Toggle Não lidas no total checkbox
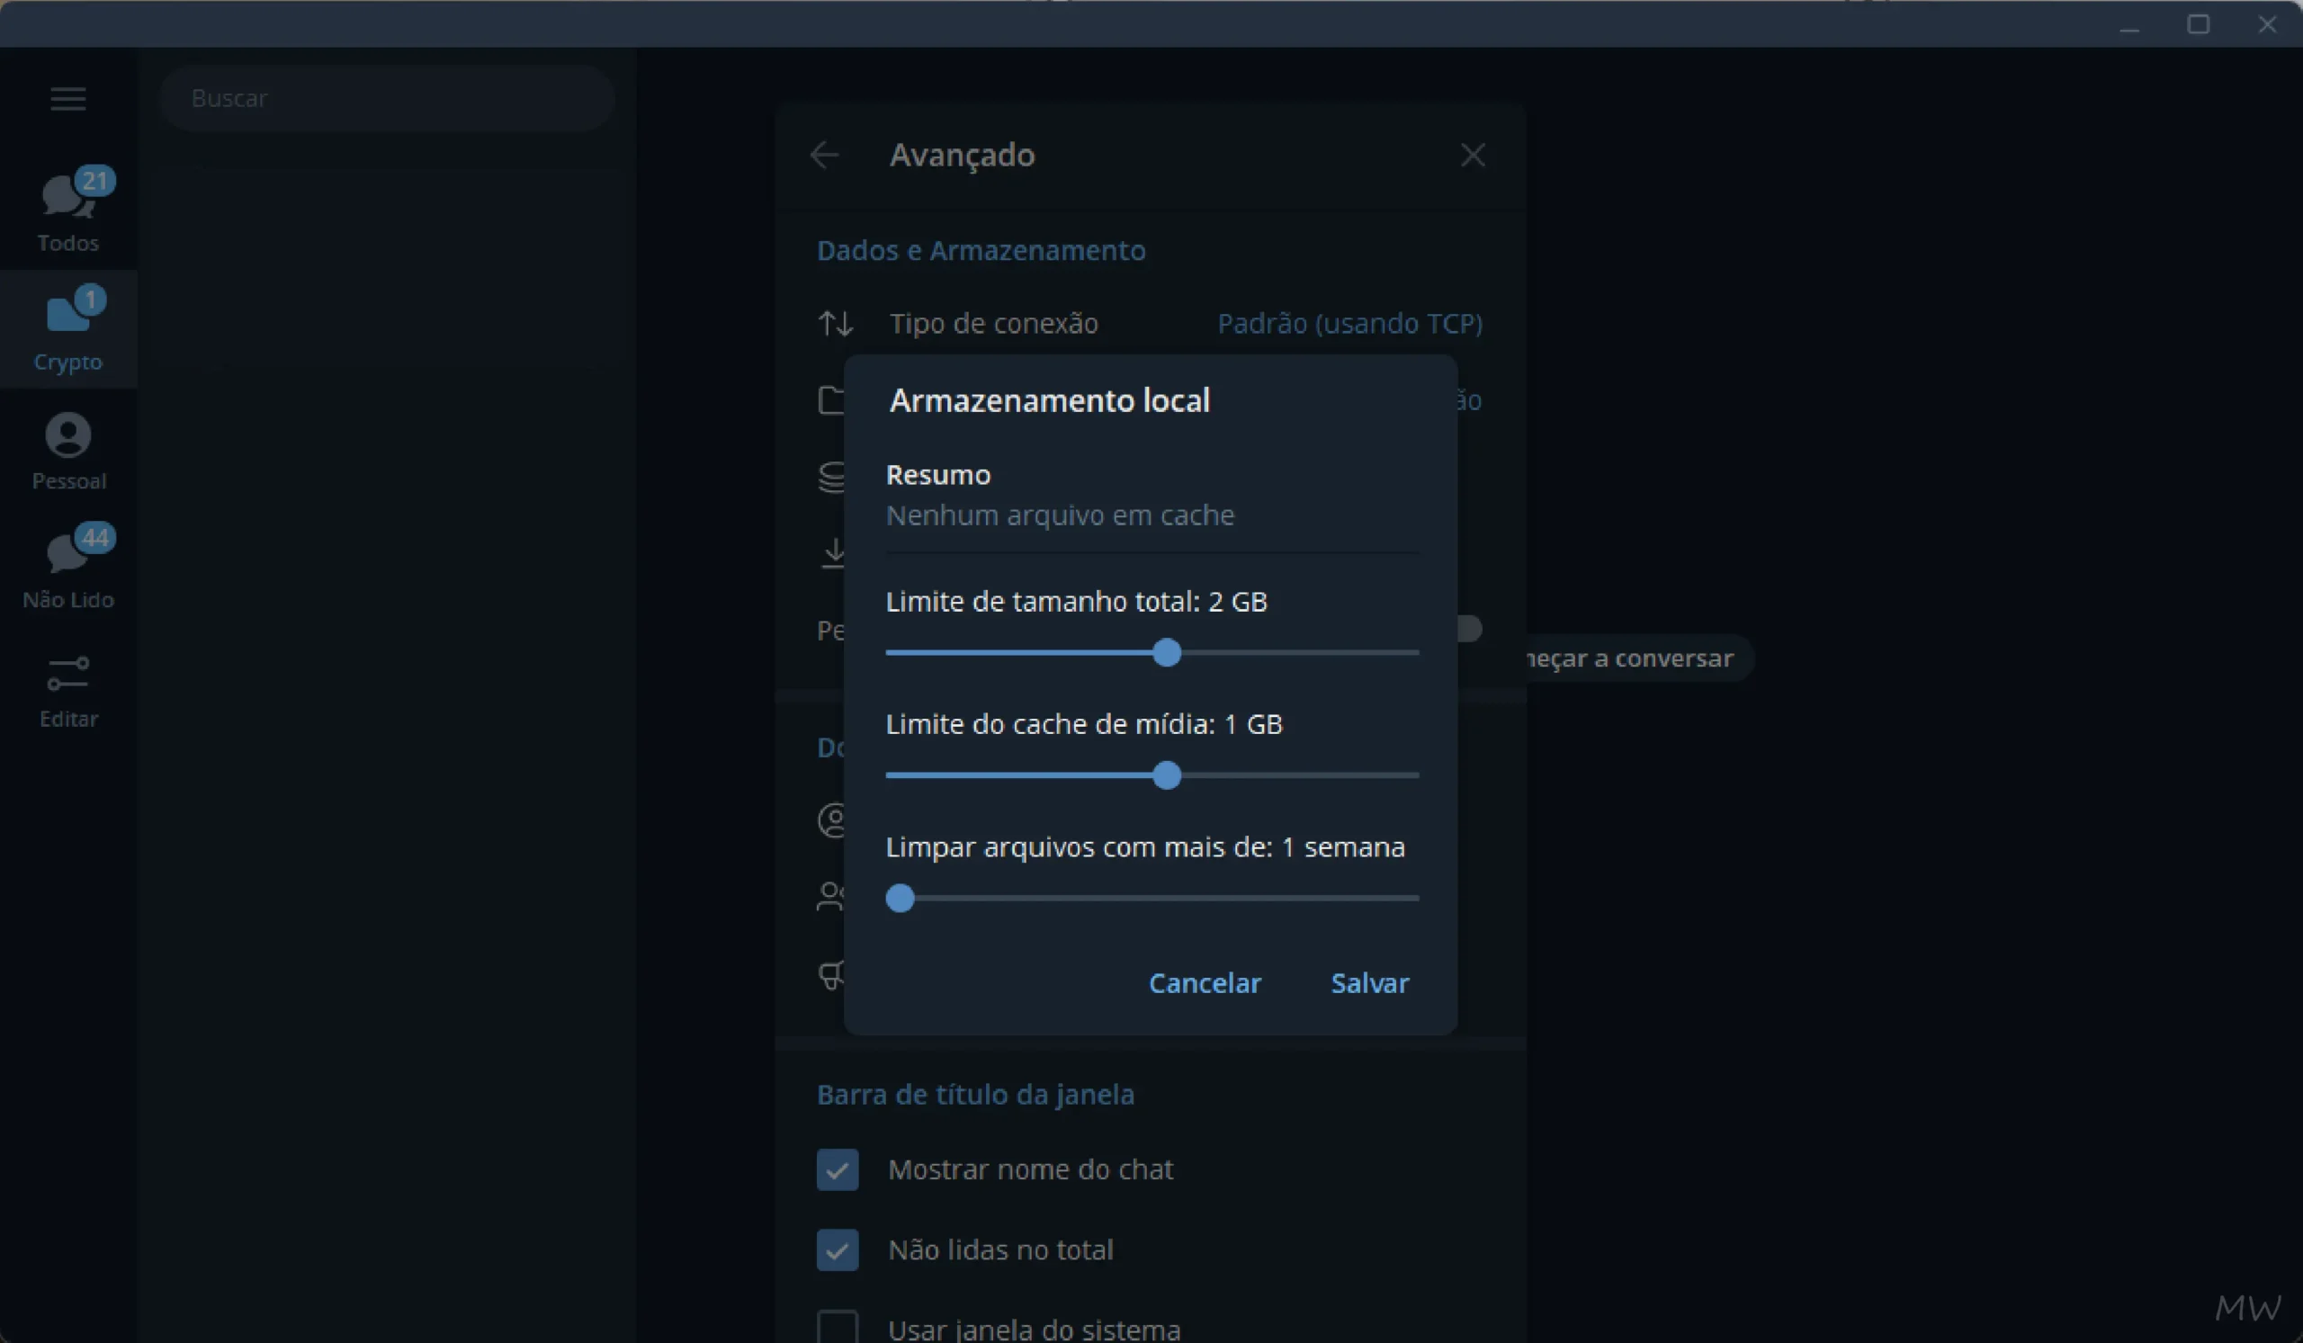The width and height of the screenshot is (2303, 1343). [838, 1249]
